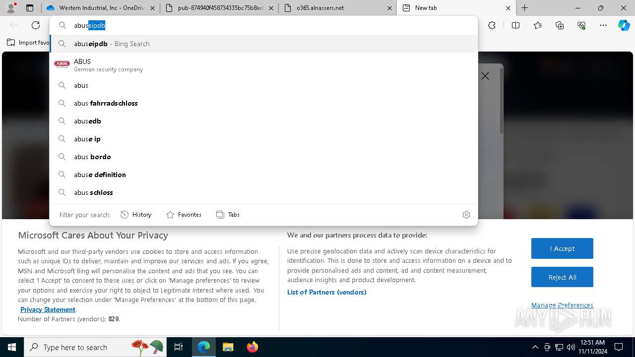Filter search suggestions by Tabs
Viewport: 635px width, 357px height.
[228, 215]
